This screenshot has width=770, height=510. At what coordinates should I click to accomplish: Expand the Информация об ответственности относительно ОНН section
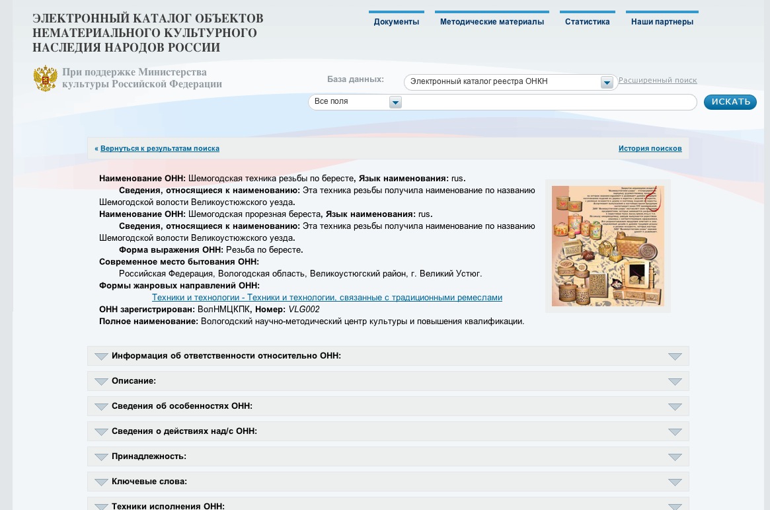pos(388,356)
